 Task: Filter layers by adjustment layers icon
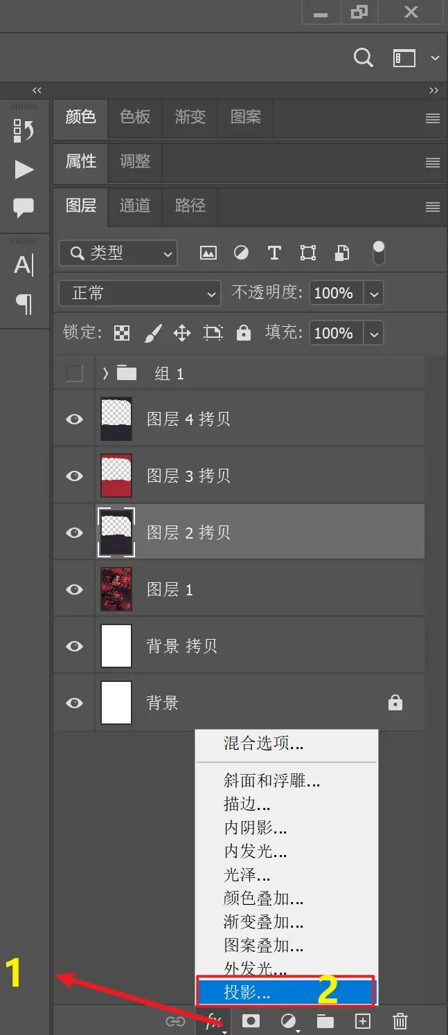(x=241, y=253)
